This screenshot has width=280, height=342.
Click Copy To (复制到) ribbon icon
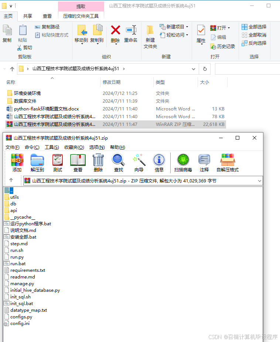97,34
